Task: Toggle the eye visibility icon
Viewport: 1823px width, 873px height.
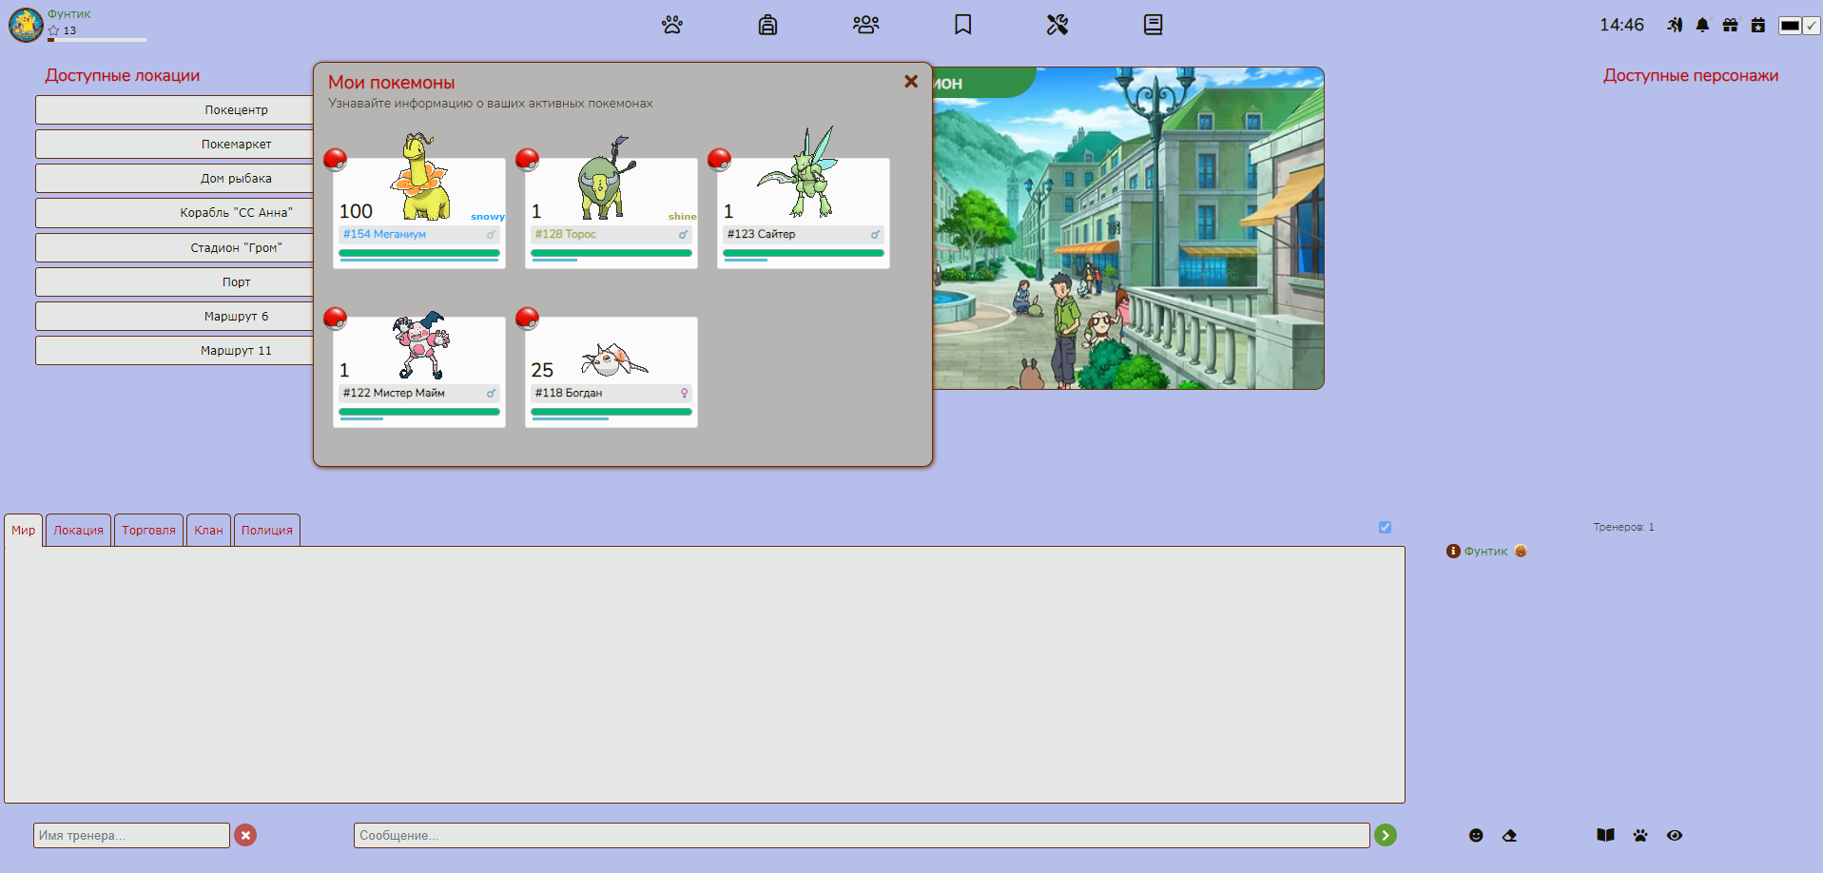Action: (x=1675, y=835)
